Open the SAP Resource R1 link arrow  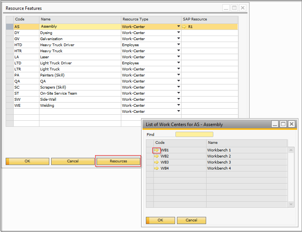tap(184, 27)
